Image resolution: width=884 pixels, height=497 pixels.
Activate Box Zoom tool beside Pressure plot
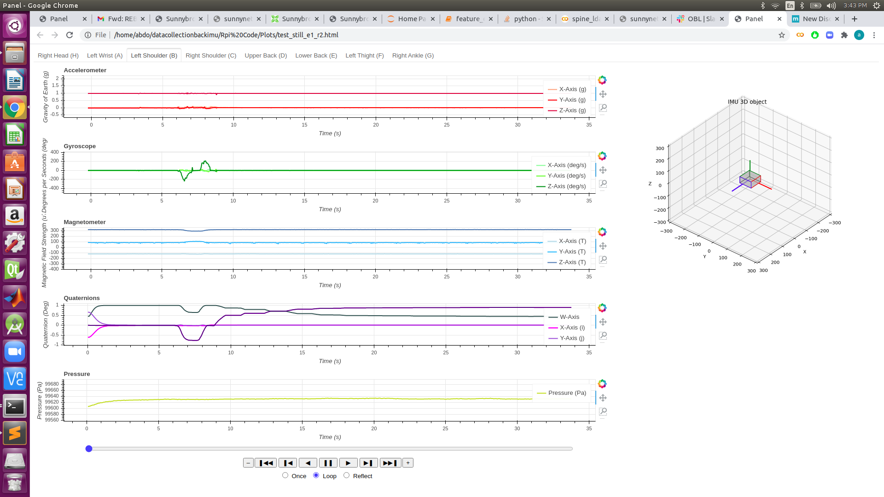[x=603, y=411]
